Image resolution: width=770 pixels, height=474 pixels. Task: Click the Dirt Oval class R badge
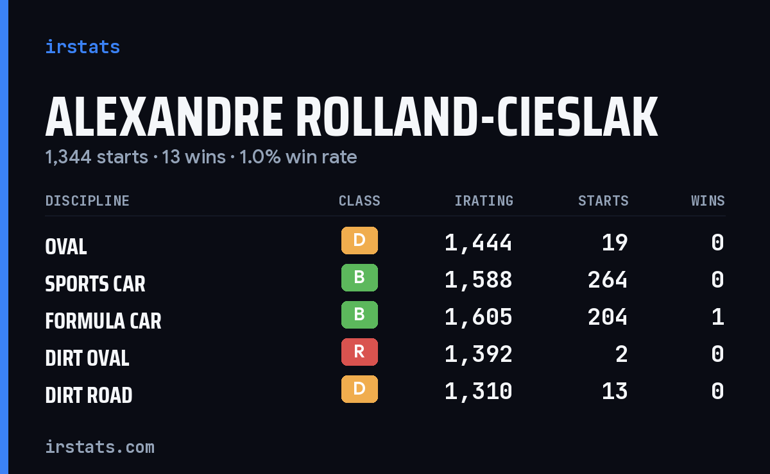(359, 352)
